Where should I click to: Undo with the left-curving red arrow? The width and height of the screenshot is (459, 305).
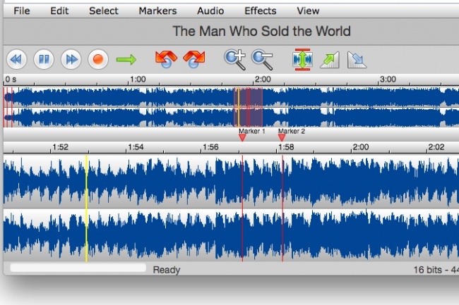coord(166,59)
